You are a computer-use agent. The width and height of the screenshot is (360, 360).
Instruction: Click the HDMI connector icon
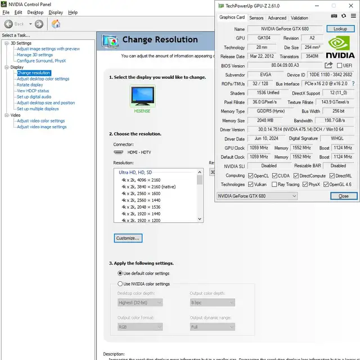119,152
